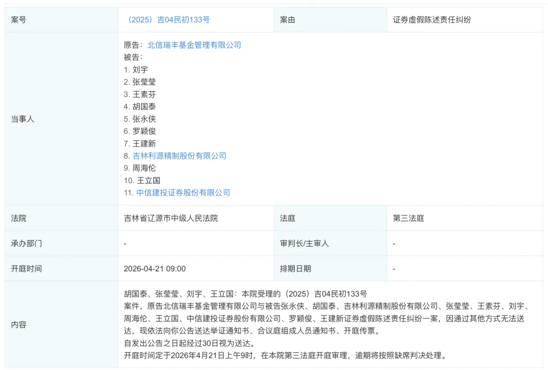Select the 法庭 label cell
This screenshot has width=548, height=370.
[330, 218]
